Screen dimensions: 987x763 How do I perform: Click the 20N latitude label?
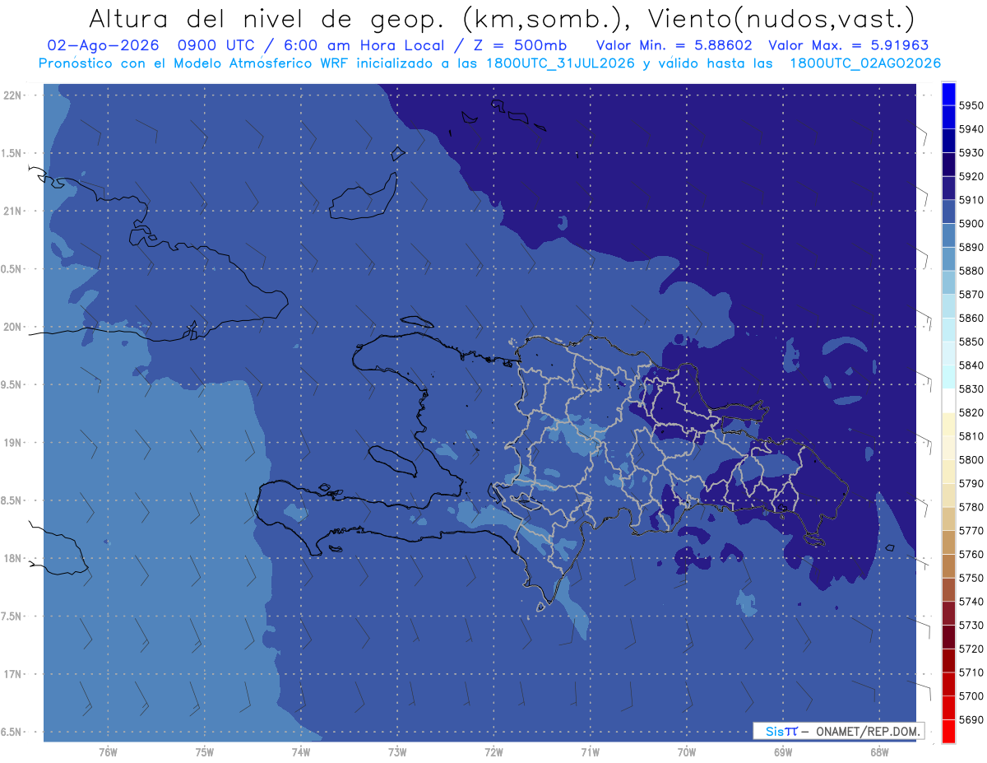coord(13,327)
